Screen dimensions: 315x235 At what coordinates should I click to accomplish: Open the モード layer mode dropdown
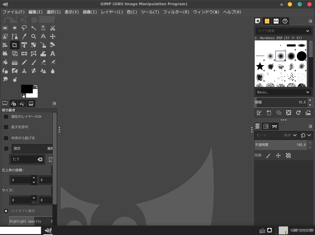(x=276, y=135)
